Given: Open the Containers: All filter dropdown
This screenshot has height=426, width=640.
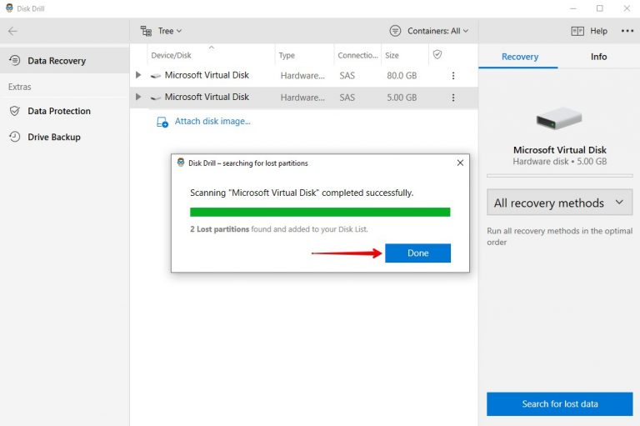Looking at the screenshot, I should (x=429, y=31).
